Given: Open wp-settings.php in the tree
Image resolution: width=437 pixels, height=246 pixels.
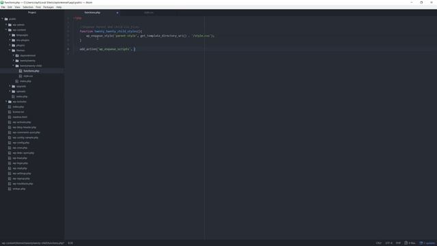Looking at the screenshot, I should pos(21,174).
